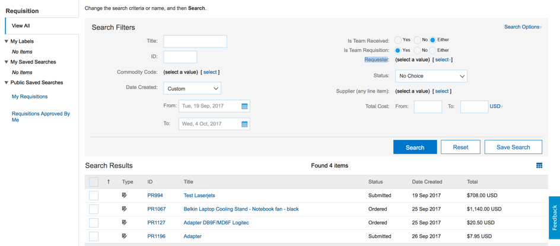Click the To date field

point(214,124)
